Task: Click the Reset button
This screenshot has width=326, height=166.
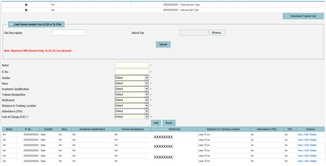Action: click(x=169, y=122)
